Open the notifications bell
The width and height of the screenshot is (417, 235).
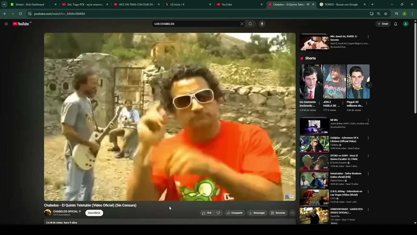[395, 24]
